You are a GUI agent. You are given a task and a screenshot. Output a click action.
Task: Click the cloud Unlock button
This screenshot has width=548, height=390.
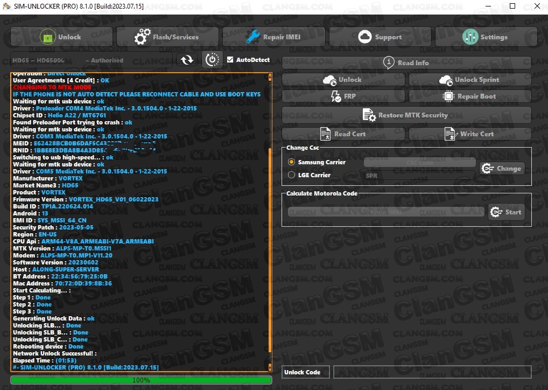pyautogui.click(x=343, y=80)
